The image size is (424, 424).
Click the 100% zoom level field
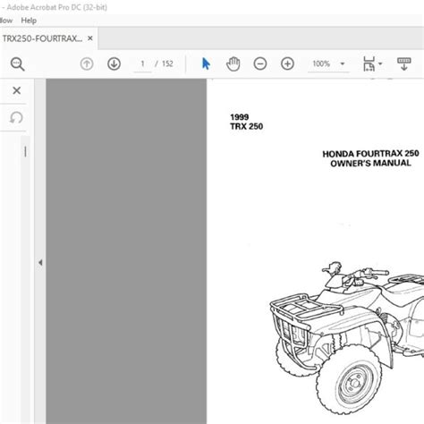point(321,64)
